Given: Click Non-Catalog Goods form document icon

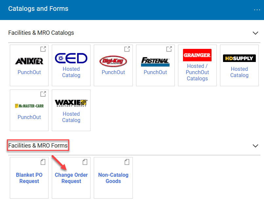Looking at the screenshot, I should [127, 162].
